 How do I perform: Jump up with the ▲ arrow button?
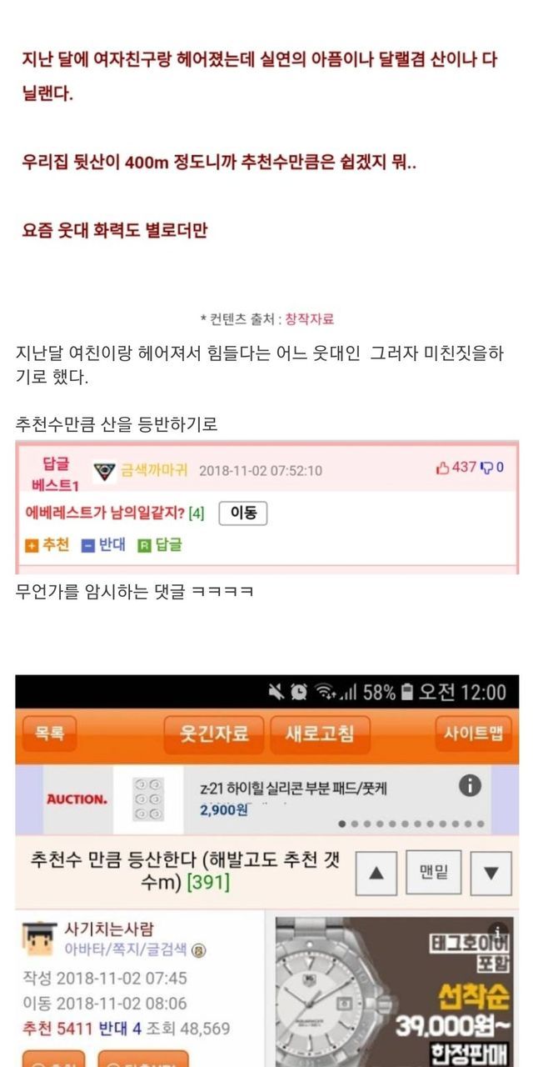click(376, 874)
